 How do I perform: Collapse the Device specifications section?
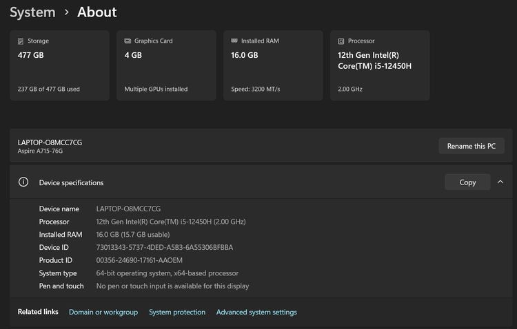point(500,182)
